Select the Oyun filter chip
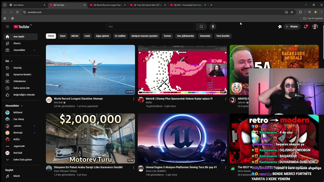Viewport: 324px width, 182px height. (x=63, y=36)
